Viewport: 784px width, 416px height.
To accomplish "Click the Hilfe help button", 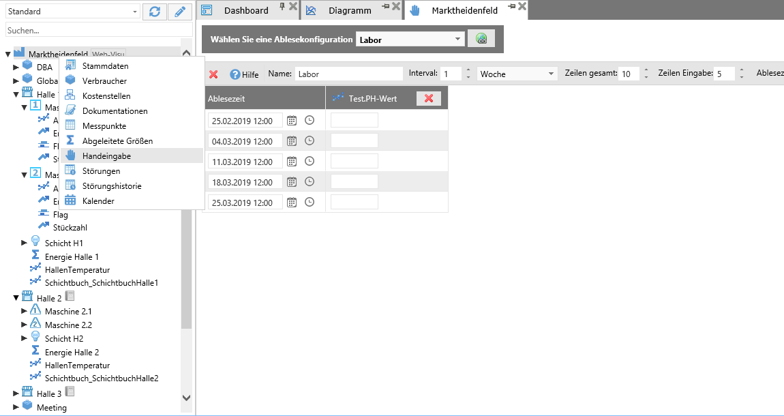I will 244,74.
